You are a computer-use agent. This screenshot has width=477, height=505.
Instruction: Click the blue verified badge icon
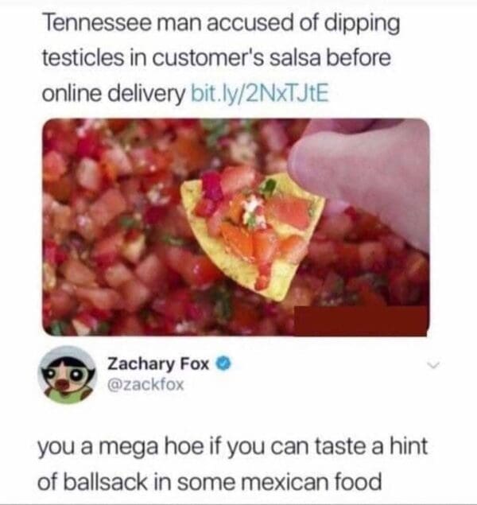(224, 364)
